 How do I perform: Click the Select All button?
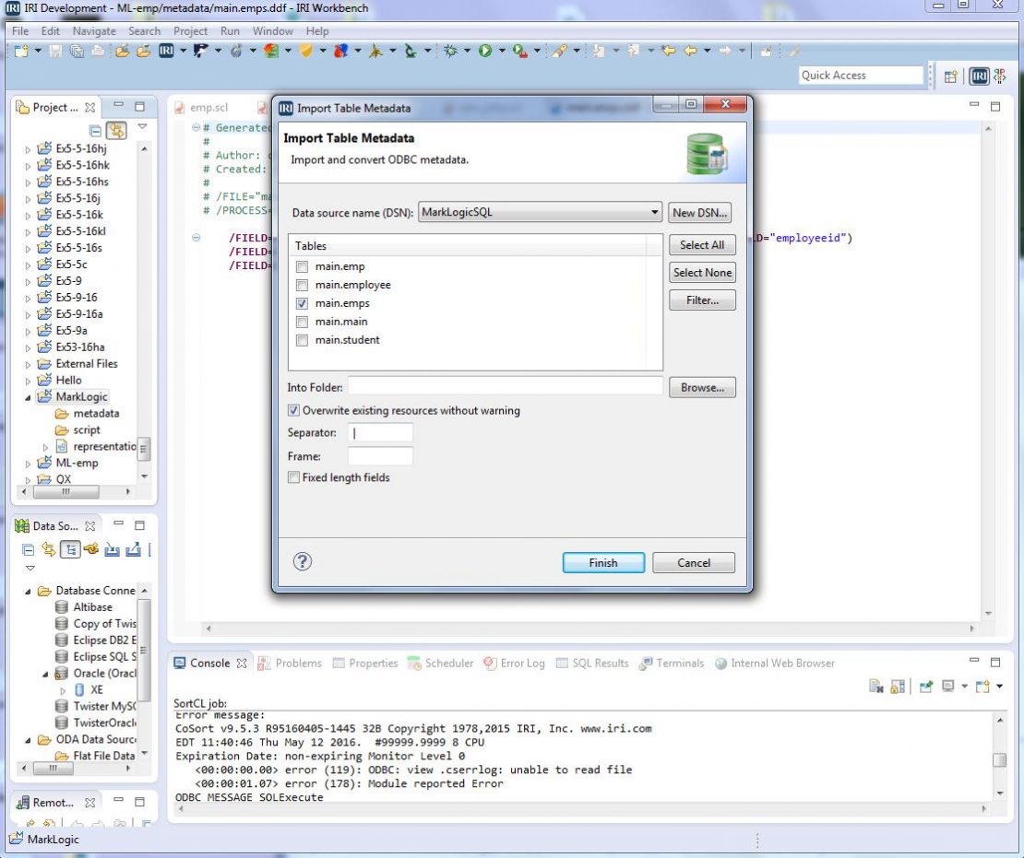pyautogui.click(x=702, y=244)
